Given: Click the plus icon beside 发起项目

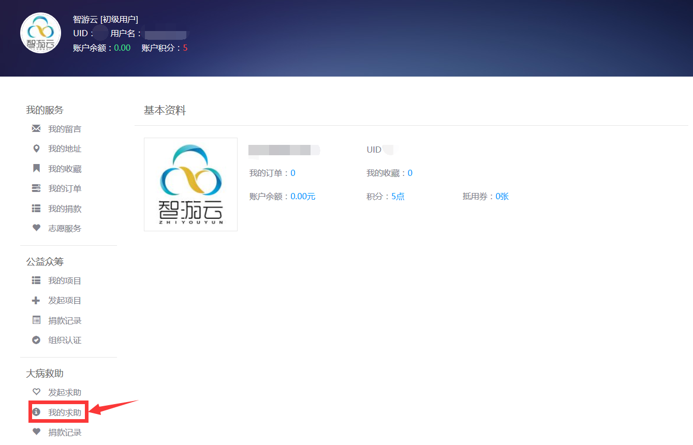Looking at the screenshot, I should coord(36,300).
